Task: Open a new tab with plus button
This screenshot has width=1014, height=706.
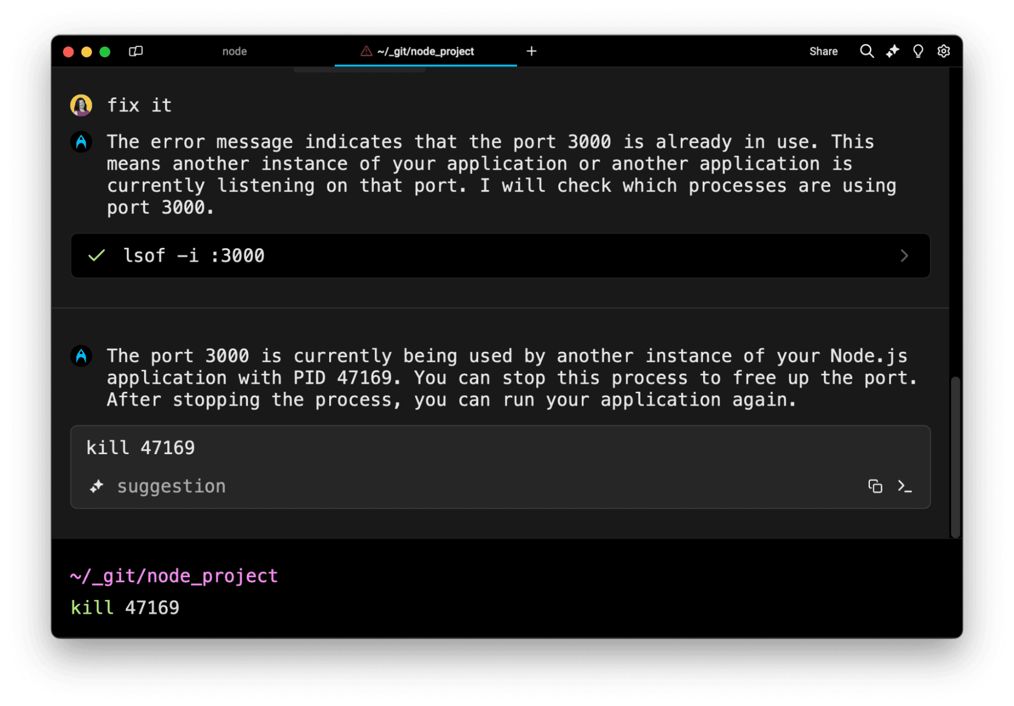Action: click(531, 51)
